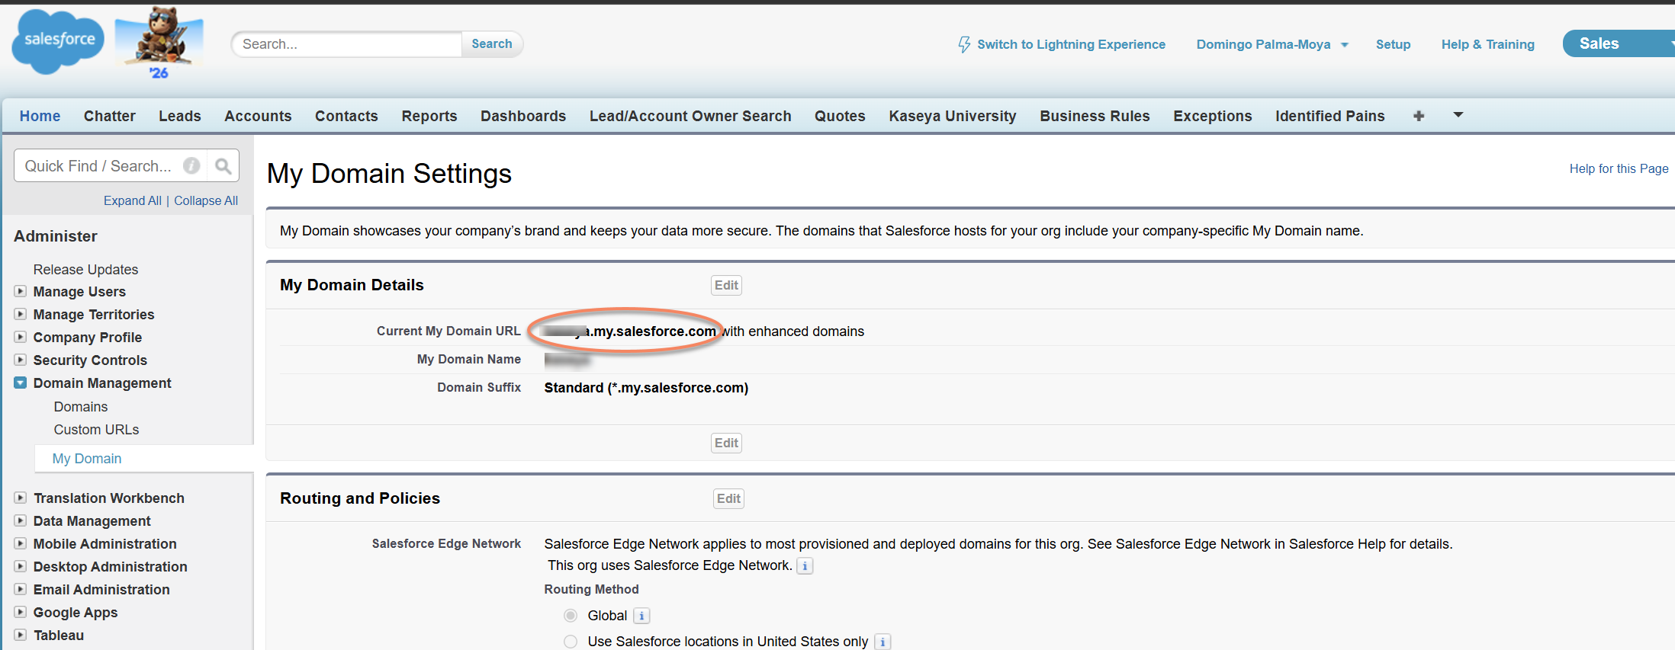The height and width of the screenshot is (650, 1675).
Task: Collapse the Domain Management section
Action: click(21, 383)
